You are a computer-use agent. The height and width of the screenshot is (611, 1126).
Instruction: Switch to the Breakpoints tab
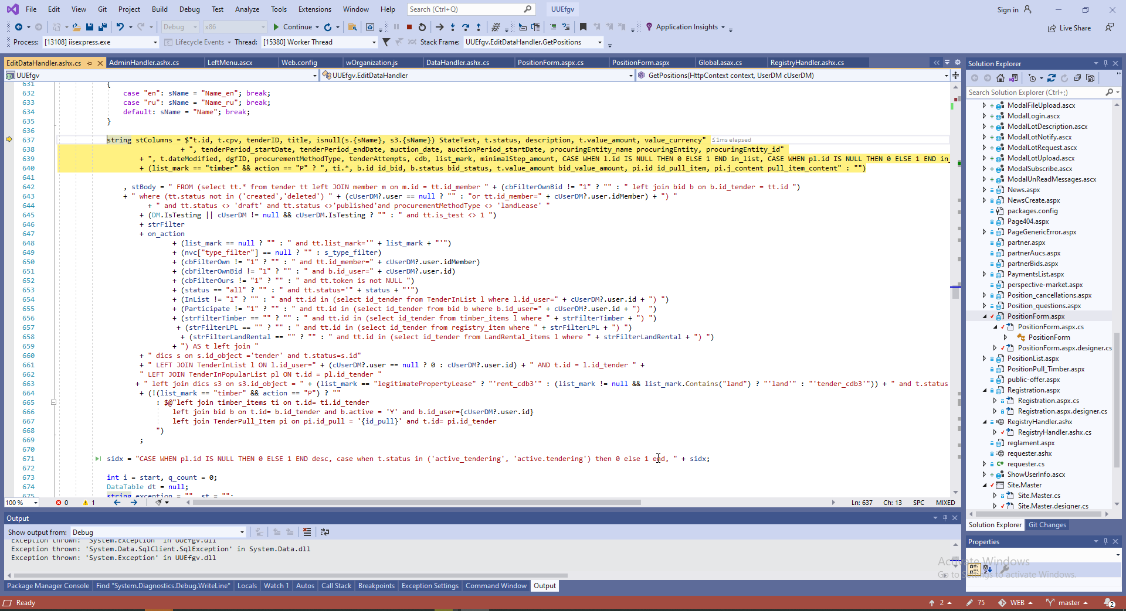[377, 586]
